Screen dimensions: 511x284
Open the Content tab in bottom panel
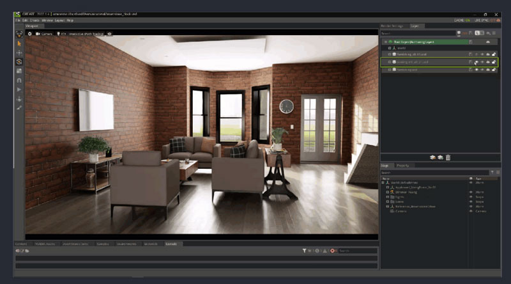pos(21,244)
